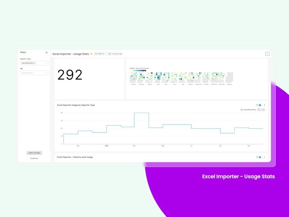The height and width of the screenshot is (217, 289).
Task: Open filter icon on Industry wise Usage chart
Action: click(257, 157)
